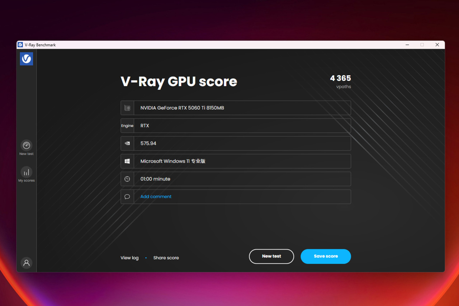
Task: Click the RTX engine value
Action: [145, 126]
